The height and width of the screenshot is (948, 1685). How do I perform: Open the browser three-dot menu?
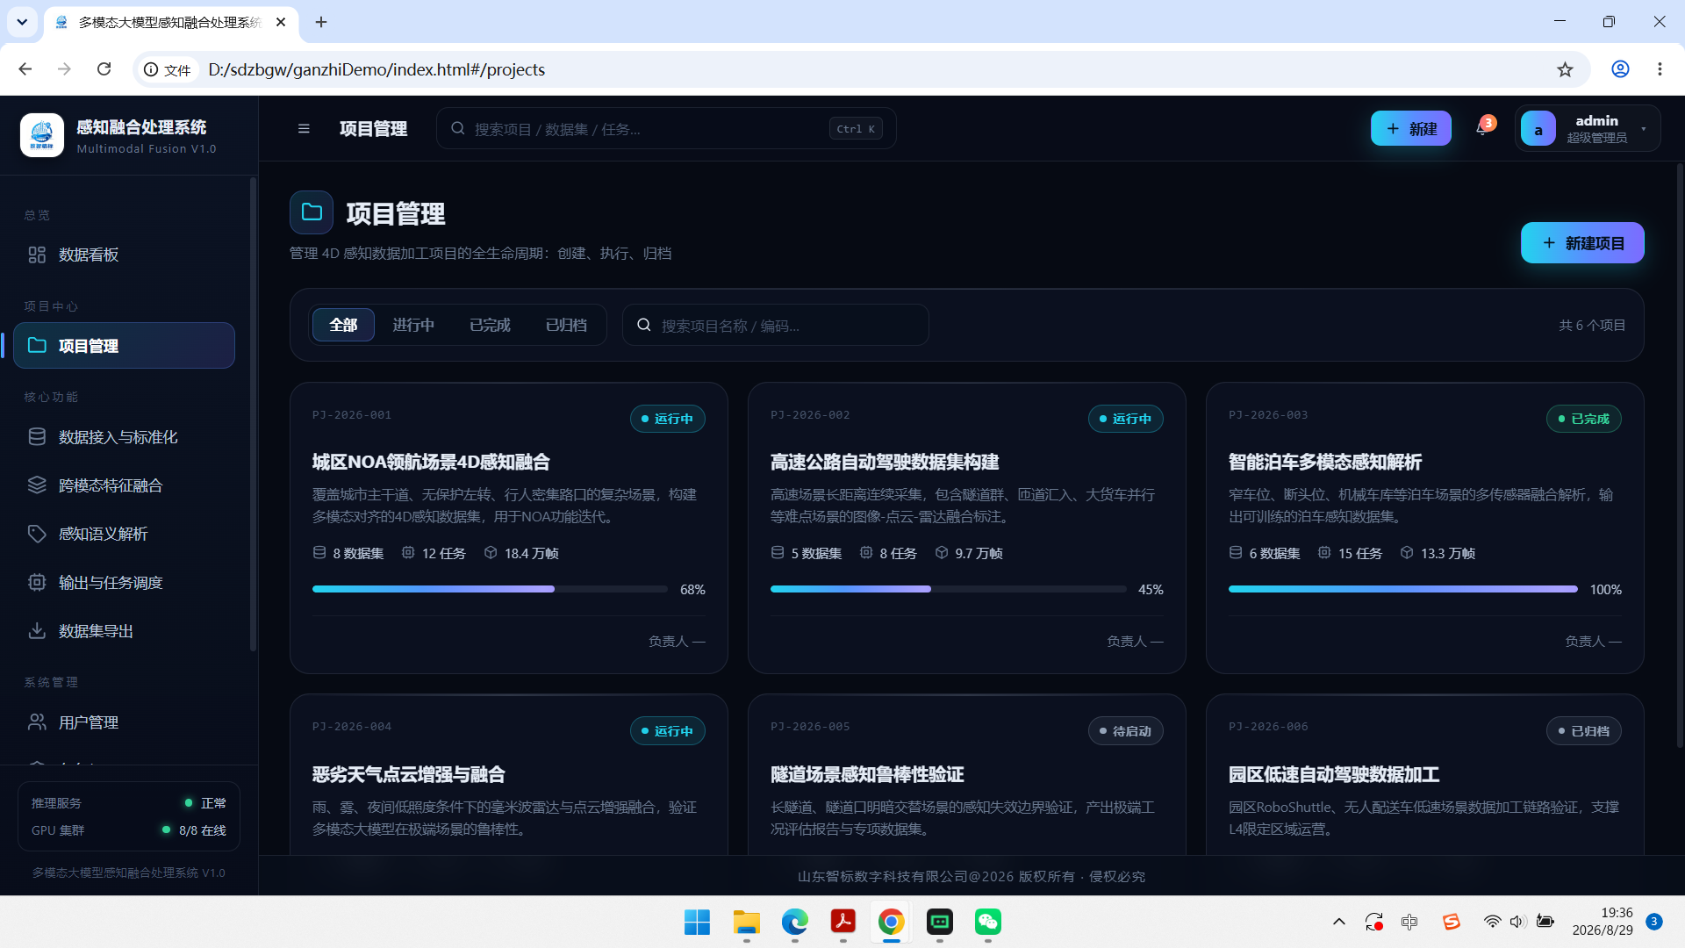(x=1660, y=69)
